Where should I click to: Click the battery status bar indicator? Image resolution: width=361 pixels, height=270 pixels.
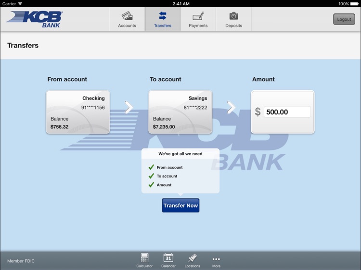click(x=354, y=4)
